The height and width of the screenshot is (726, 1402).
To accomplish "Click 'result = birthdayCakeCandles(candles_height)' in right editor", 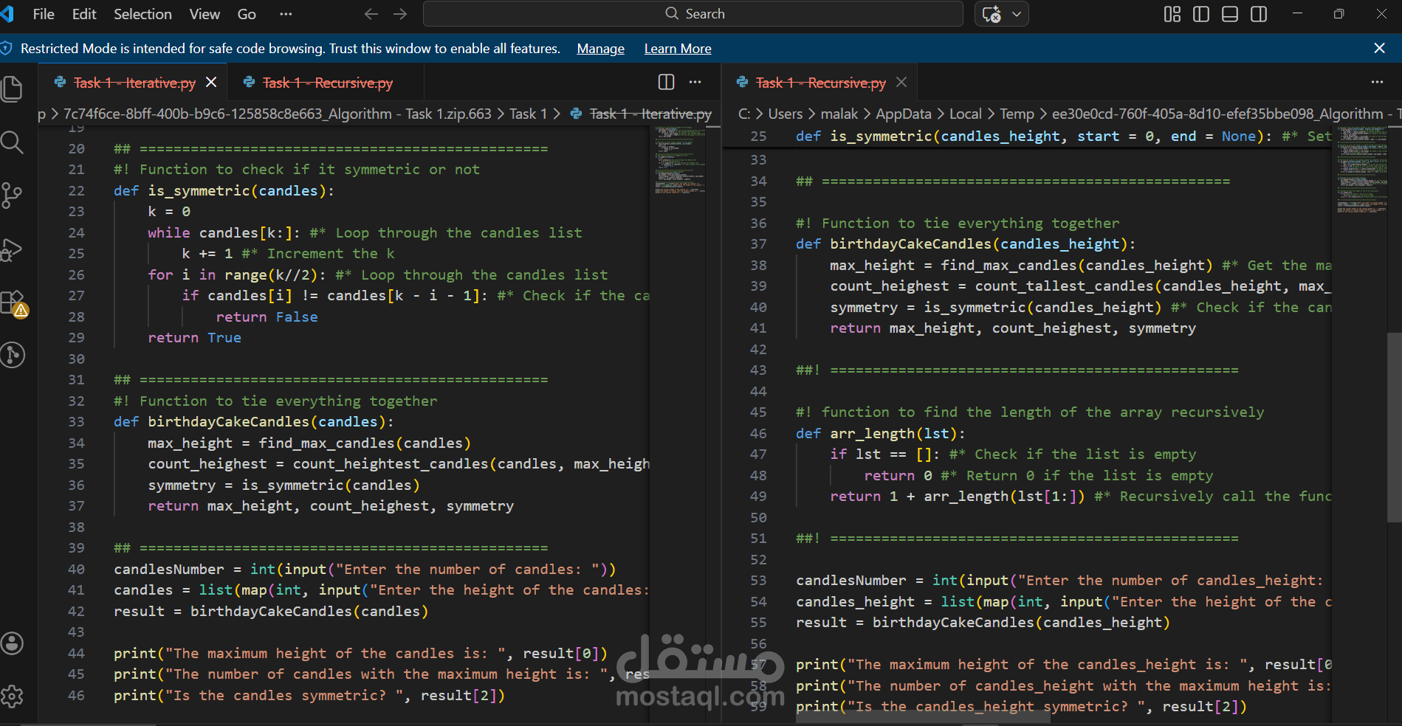I will click(983, 623).
